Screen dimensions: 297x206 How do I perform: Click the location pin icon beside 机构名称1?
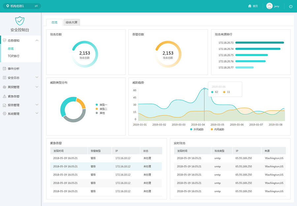point(8,6)
